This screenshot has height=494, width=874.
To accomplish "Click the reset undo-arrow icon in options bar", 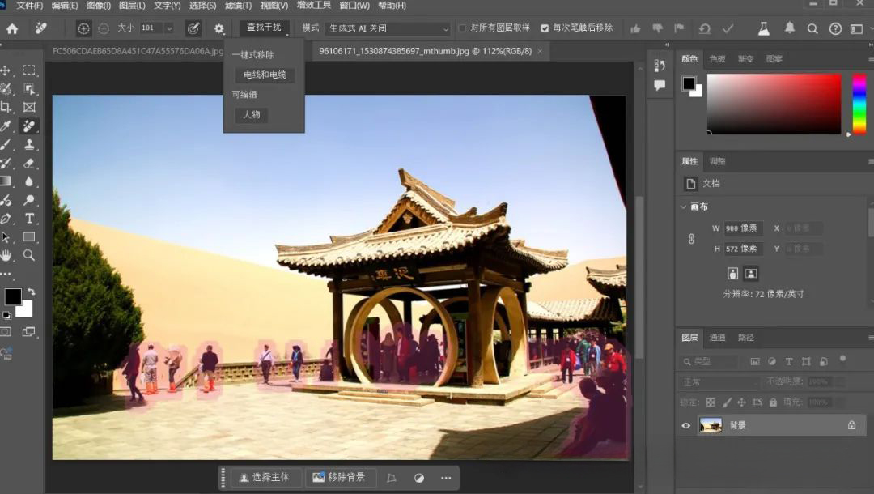I will [x=705, y=28].
